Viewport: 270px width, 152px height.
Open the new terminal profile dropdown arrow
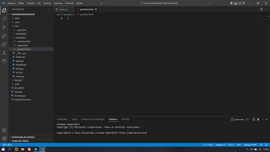tap(250, 119)
